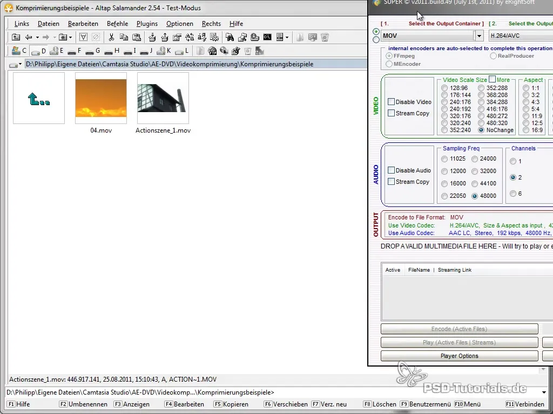
Task: Open the command prompt icon
Action: tap(267, 37)
